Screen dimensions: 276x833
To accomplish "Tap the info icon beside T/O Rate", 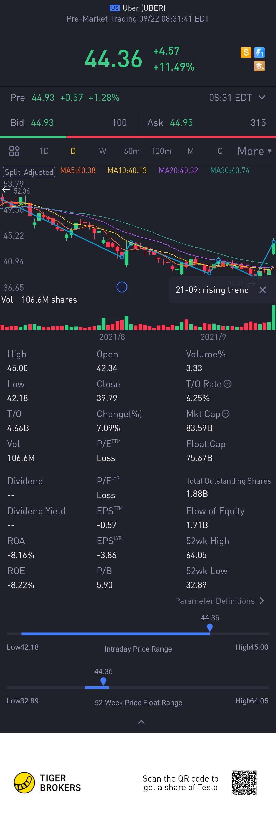I will 228,384.
